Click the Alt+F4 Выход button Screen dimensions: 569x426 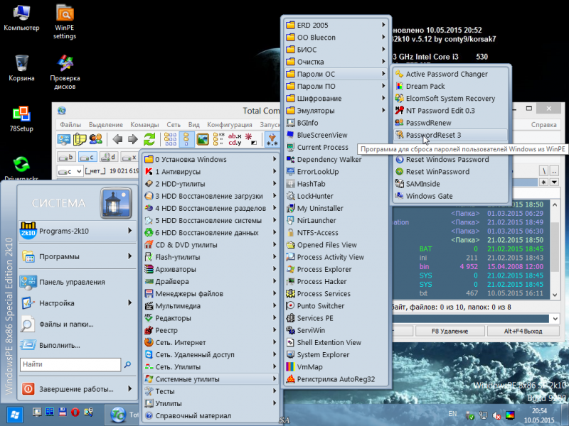(523, 331)
